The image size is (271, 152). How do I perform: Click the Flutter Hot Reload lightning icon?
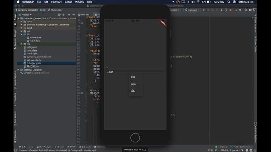pyautogui.click(x=221, y=10)
